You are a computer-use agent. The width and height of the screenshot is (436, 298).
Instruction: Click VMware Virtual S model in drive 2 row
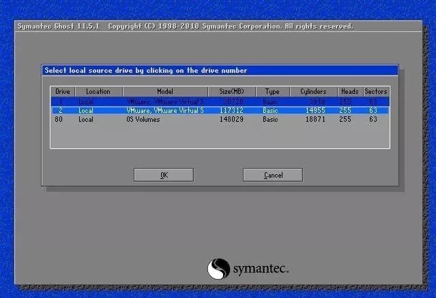(165, 110)
